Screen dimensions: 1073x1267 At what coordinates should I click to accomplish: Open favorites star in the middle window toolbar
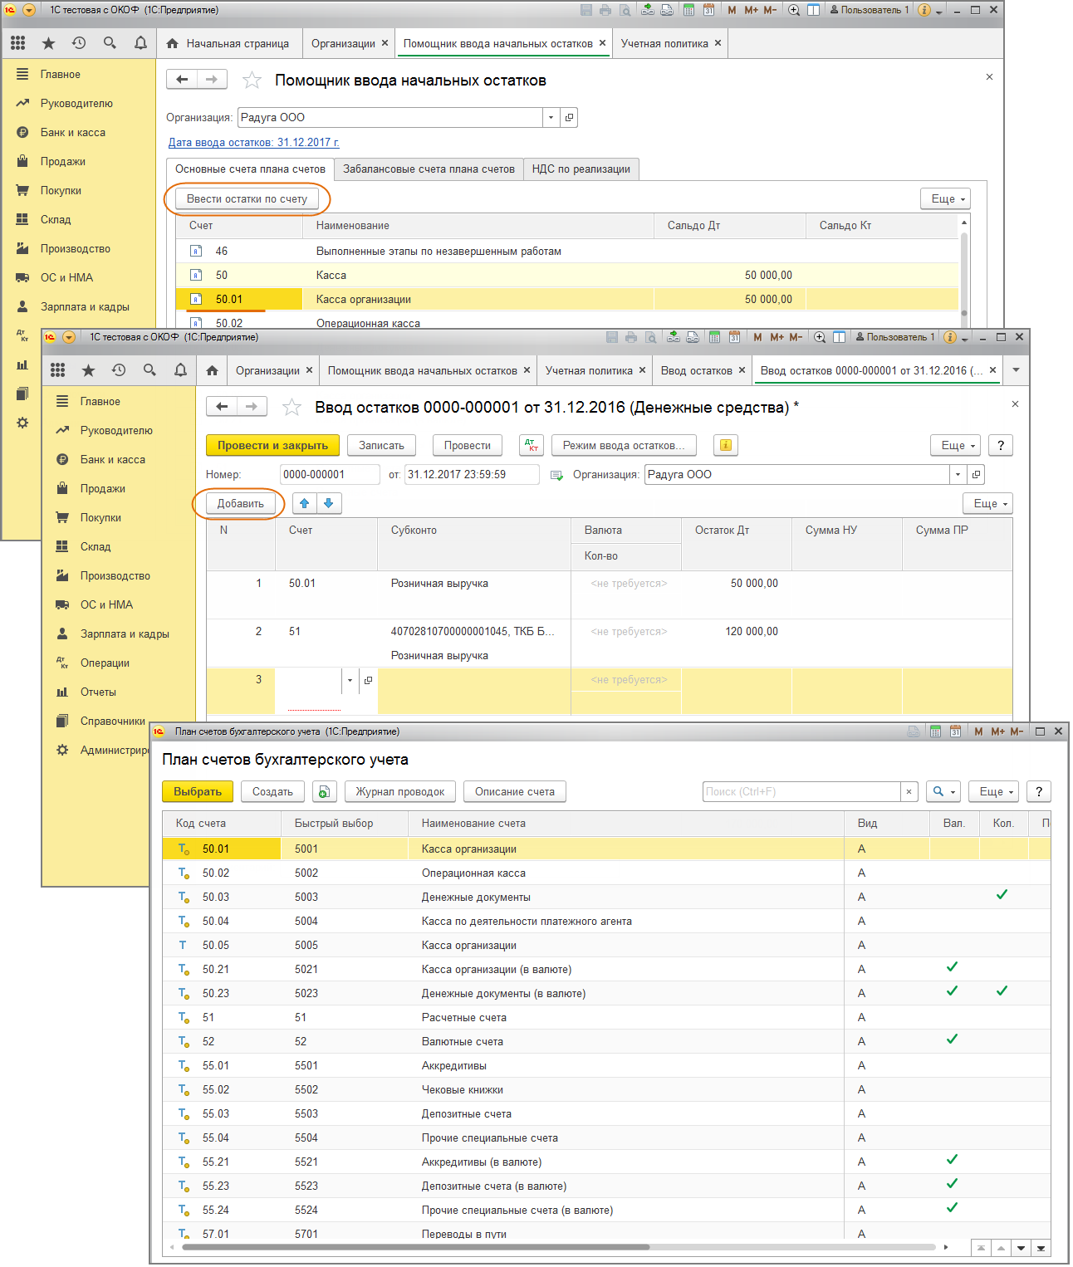88,370
